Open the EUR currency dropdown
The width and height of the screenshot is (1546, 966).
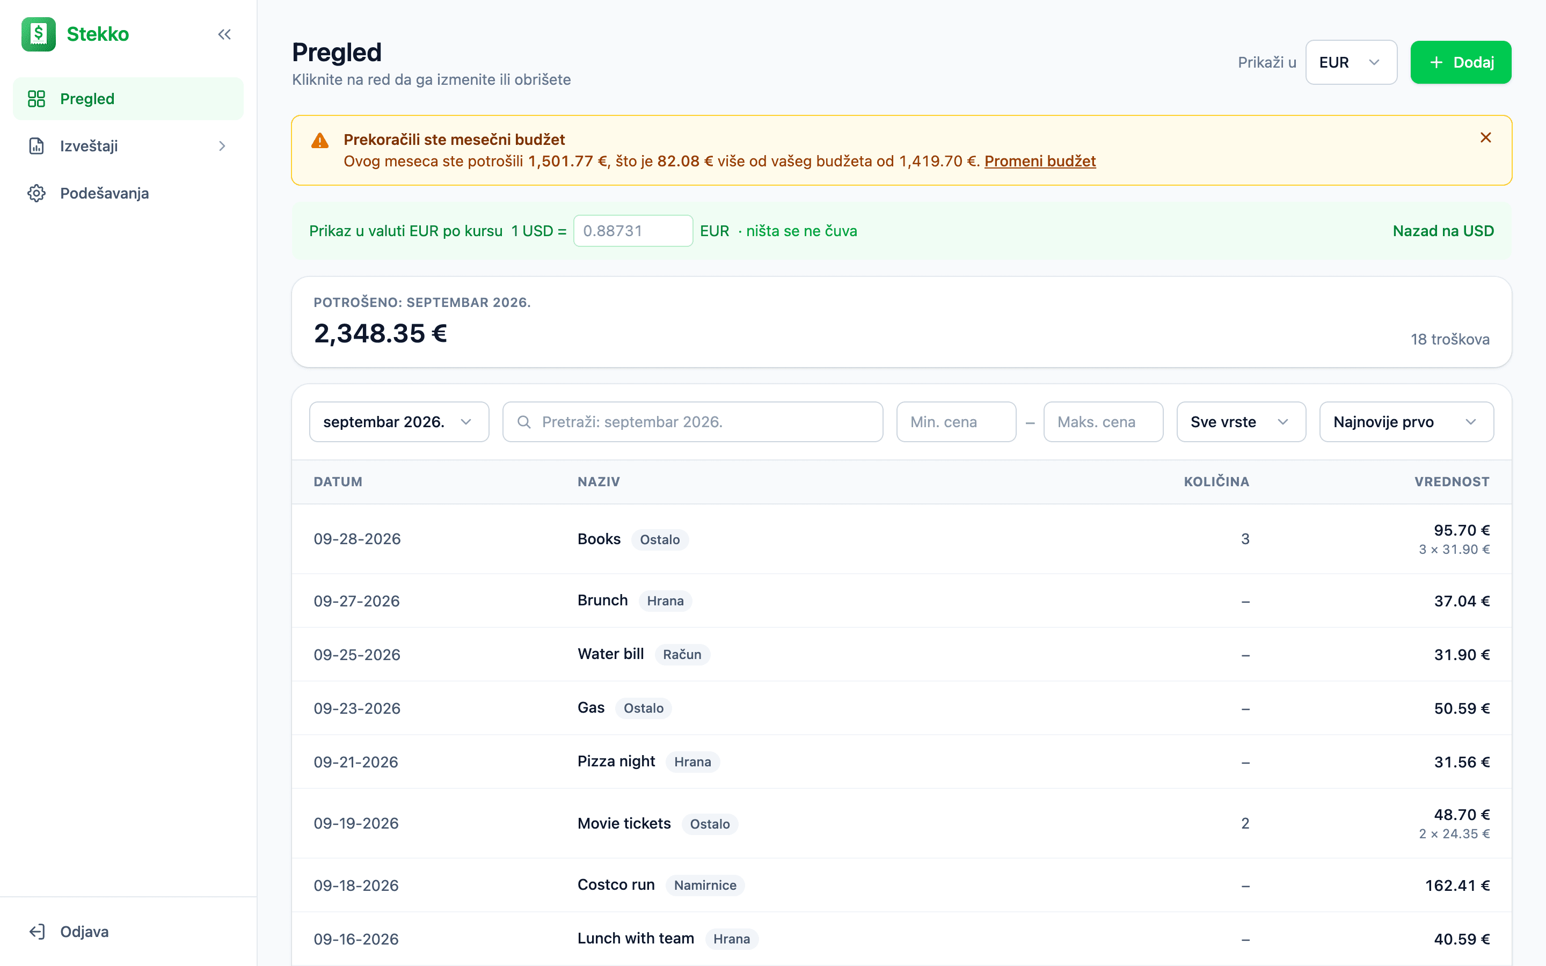tap(1351, 63)
